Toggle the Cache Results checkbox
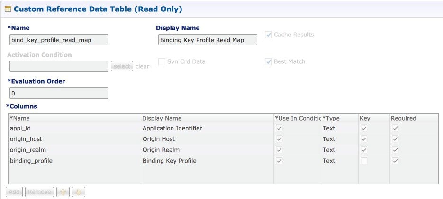Viewport: 443px width, 199px height. tap(268, 35)
